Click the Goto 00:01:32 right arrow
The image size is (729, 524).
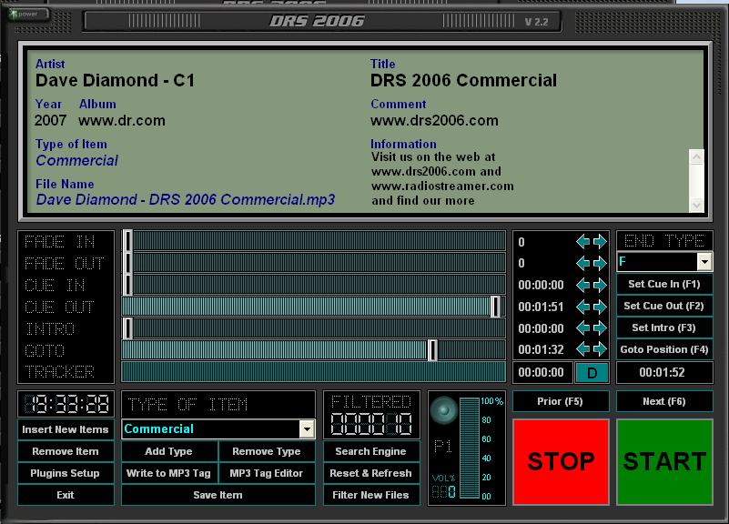click(x=600, y=348)
